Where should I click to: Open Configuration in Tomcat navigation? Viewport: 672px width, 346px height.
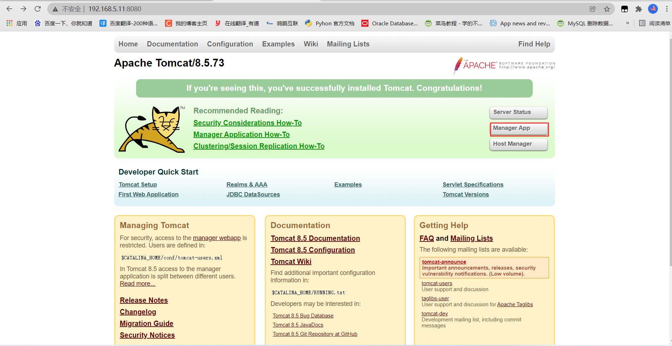point(230,44)
